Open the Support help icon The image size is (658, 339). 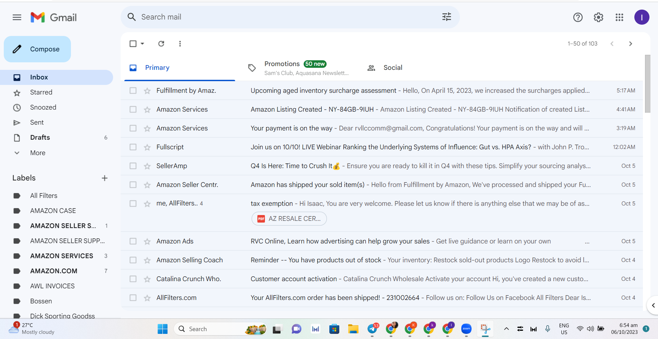coord(578,17)
